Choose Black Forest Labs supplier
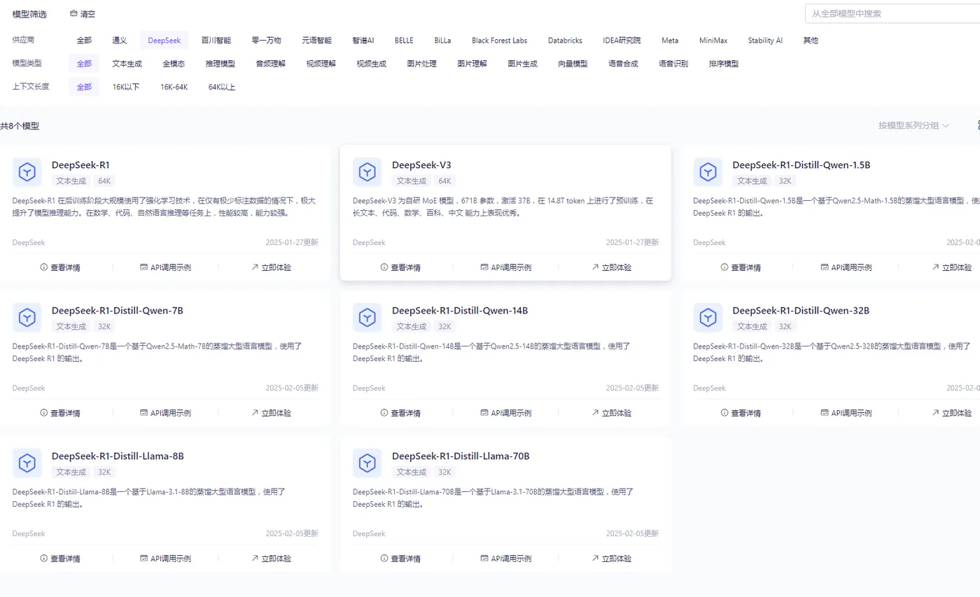The height and width of the screenshot is (597, 980). coord(499,41)
